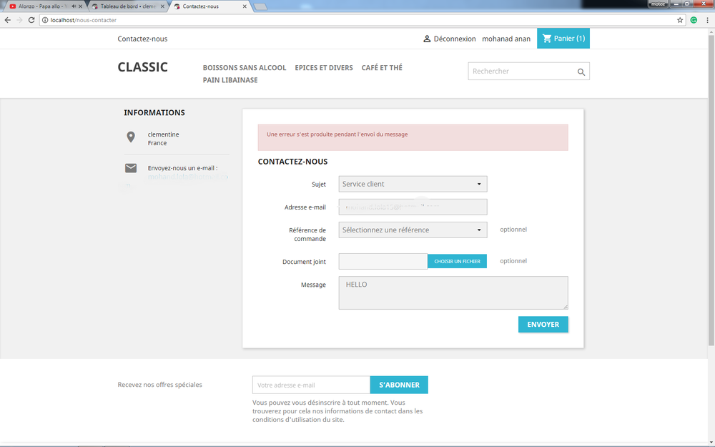Click the store email link under Envoyez-nous un e-mail
715x447 pixels.
coord(188,177)
